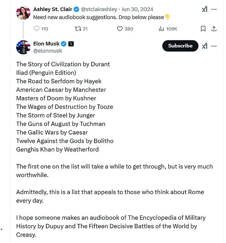Click the X affiliation badge beside Elon Musk
The image size is (226, 243).
71,44
